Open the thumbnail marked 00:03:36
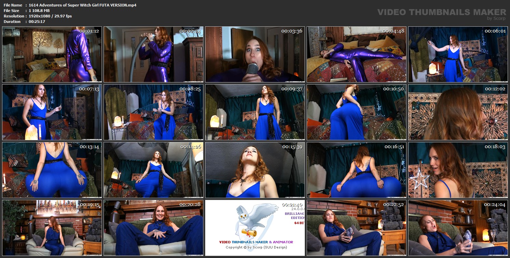Screen dimensions: 510x258 point(255,54)
